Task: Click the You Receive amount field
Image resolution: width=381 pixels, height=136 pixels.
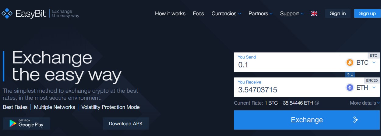Action: (x=287, y=87)
